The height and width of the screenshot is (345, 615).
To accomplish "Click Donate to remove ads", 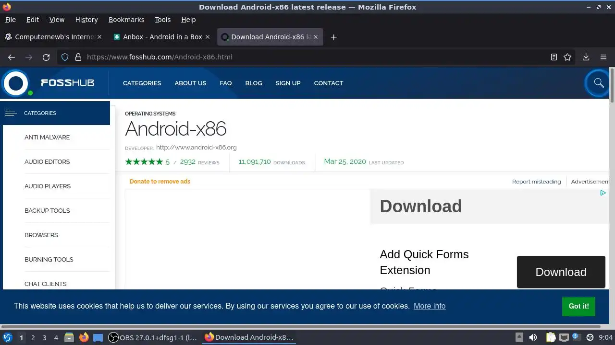I will click(x=160, y=181).
